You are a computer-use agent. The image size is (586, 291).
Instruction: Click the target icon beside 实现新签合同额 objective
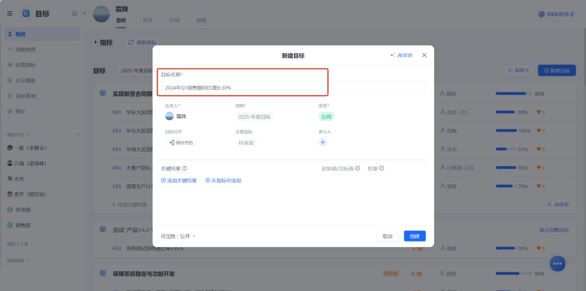click(x=103, y=93)
